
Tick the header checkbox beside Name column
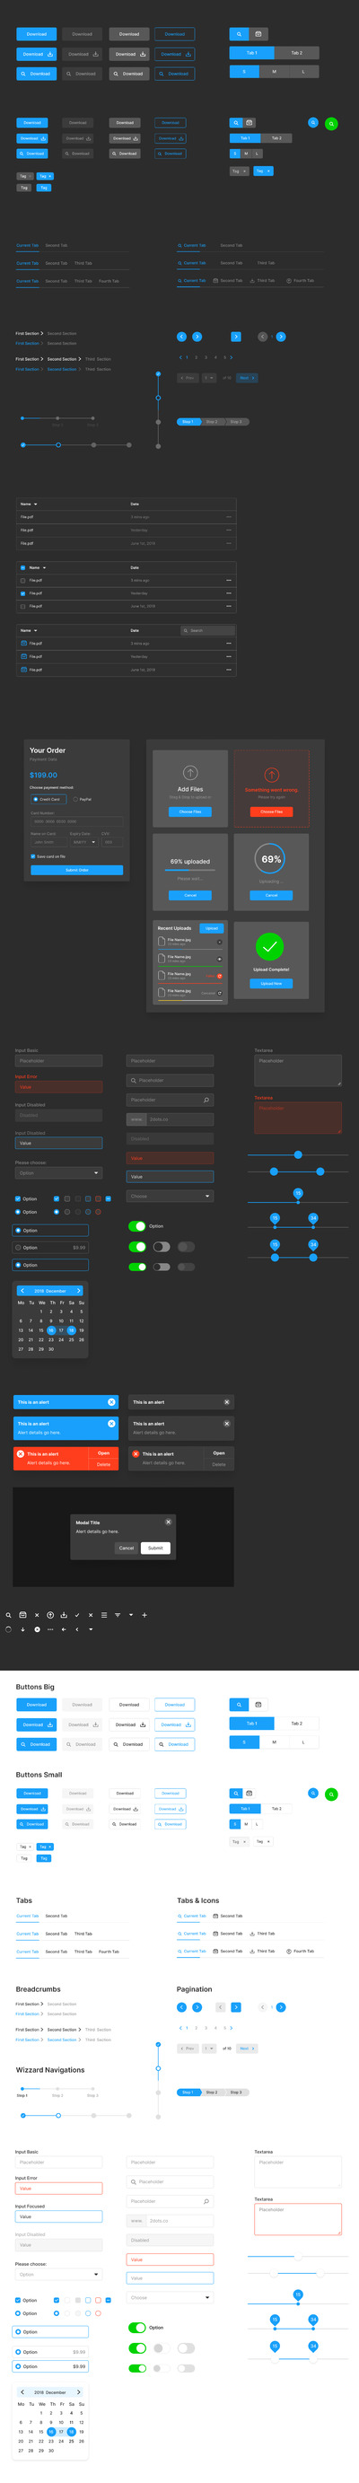pyautogui.click(x=23, y=566)
